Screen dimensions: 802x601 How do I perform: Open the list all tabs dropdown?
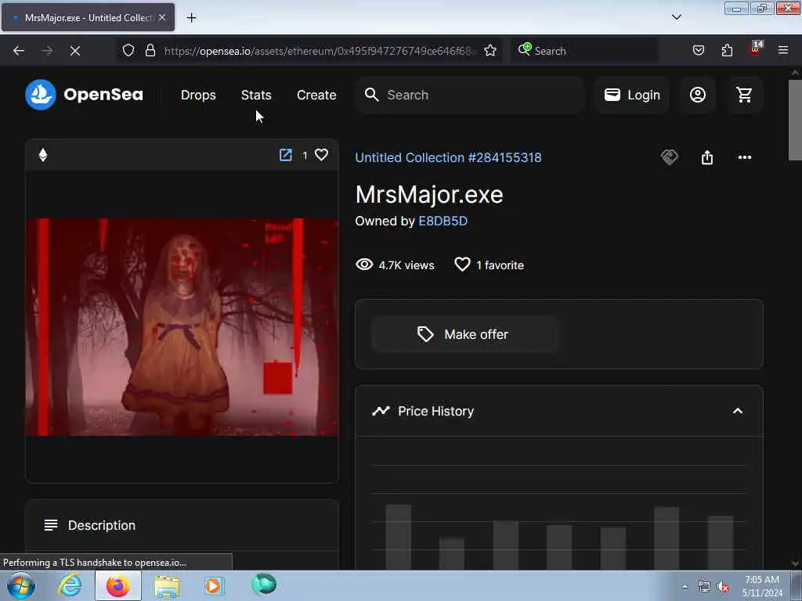click(676, 17)
